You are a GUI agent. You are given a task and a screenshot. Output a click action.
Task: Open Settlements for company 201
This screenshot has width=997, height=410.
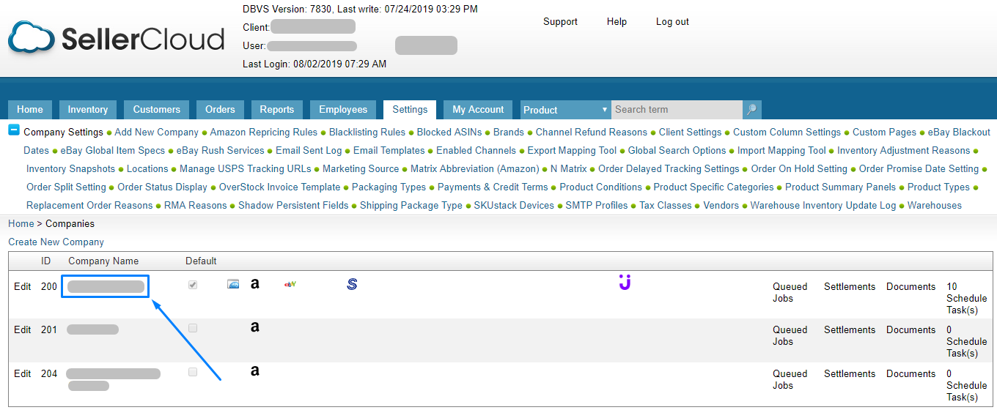click(850, 330)
